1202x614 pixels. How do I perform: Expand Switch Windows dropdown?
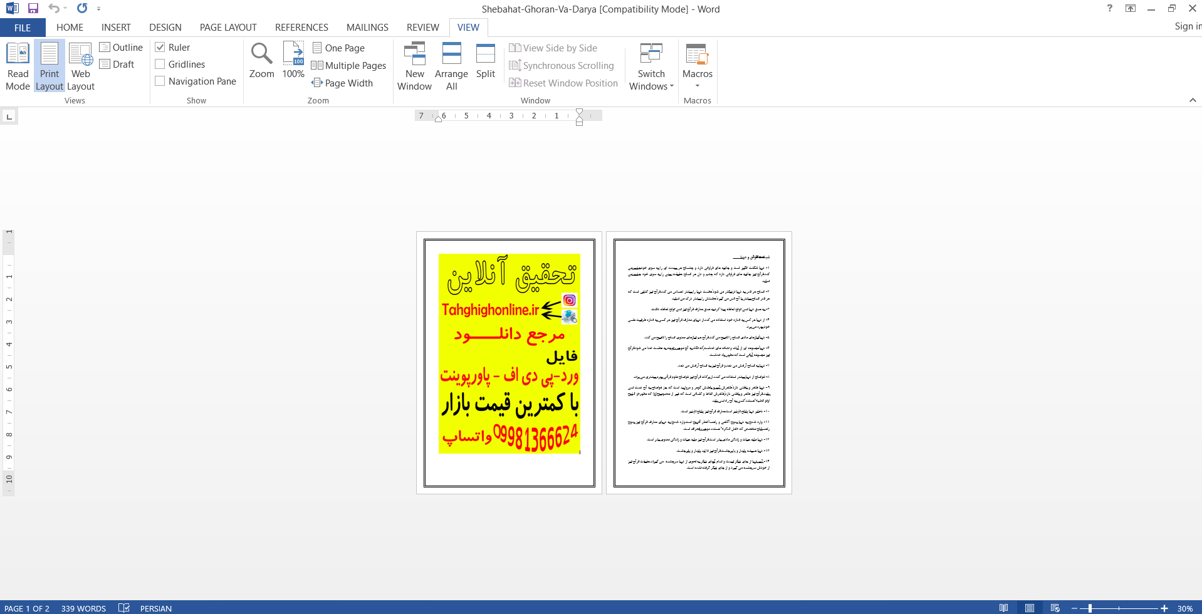coord(652,66)
